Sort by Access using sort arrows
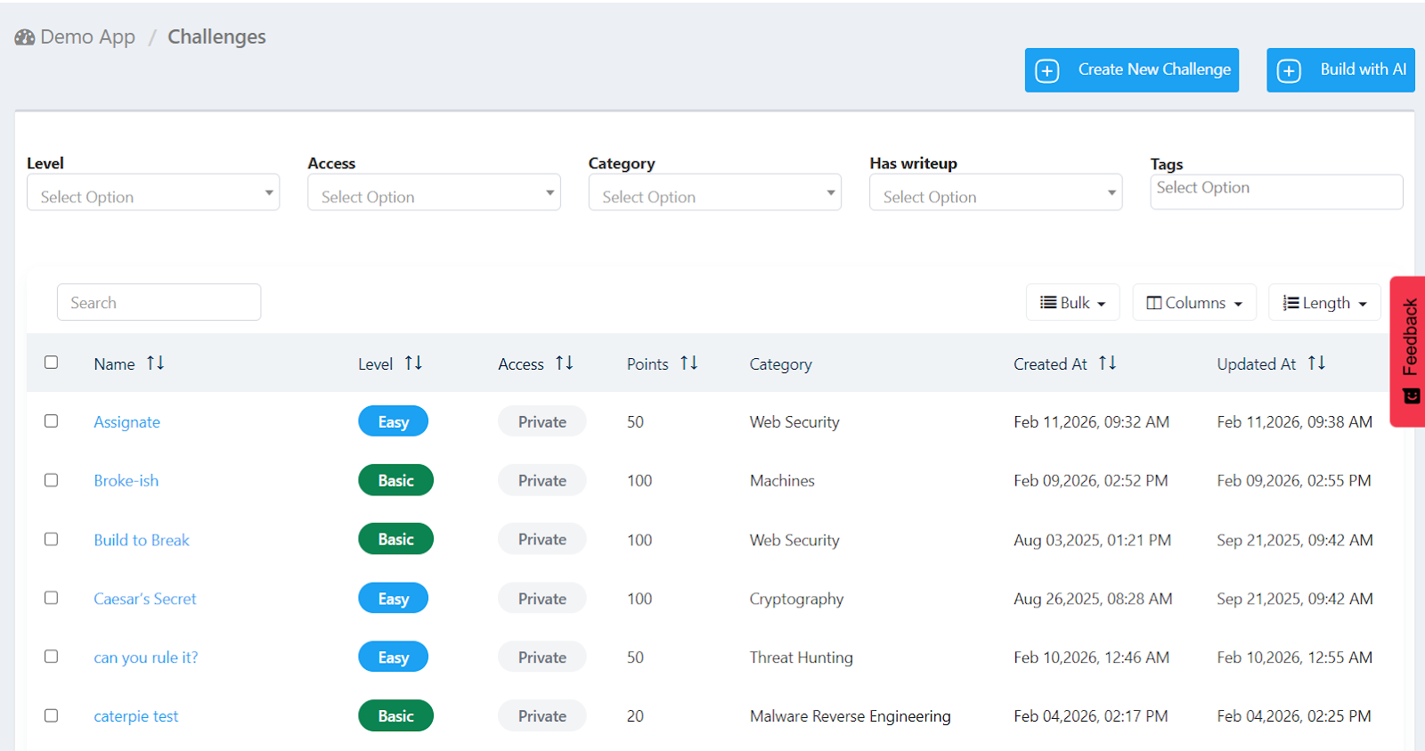 tap(564, 363)
